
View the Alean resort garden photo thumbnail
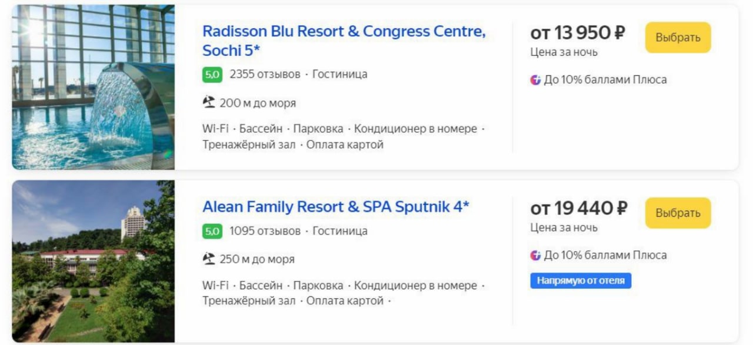pyautogui.click(x=93, y=262)
